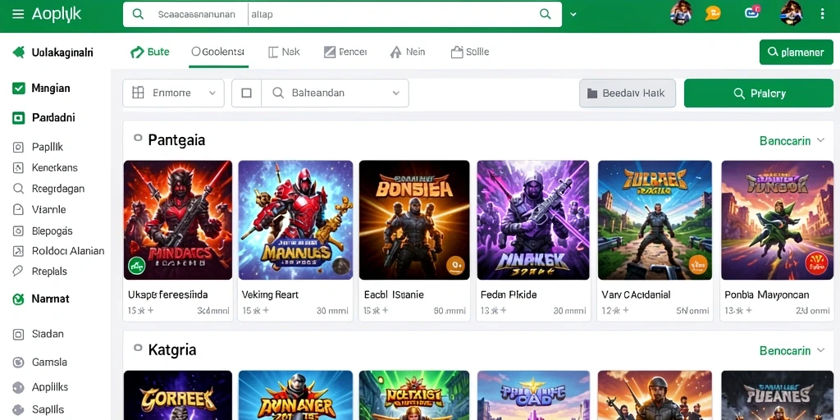
Task: Open the Veking Reart game thumbnail
Action: pos(295,220)
